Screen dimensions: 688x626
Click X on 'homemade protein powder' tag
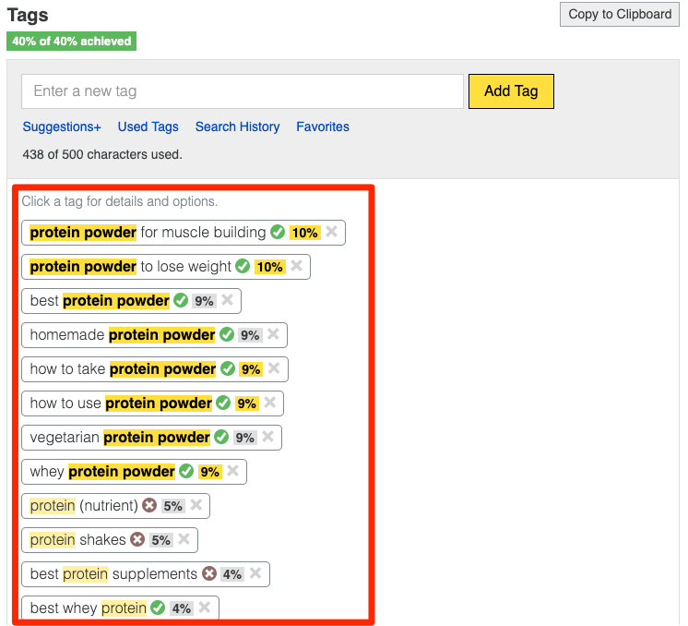pos(273,335)
